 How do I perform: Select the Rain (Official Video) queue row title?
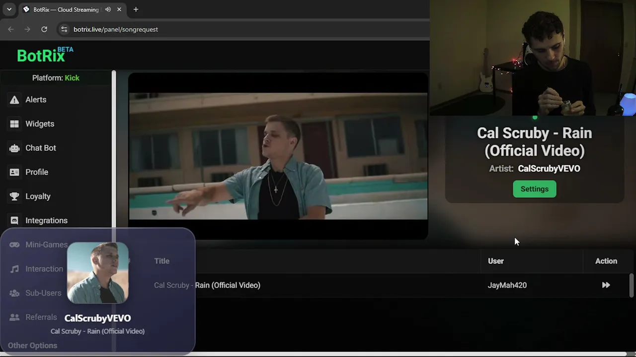(207, 285)
